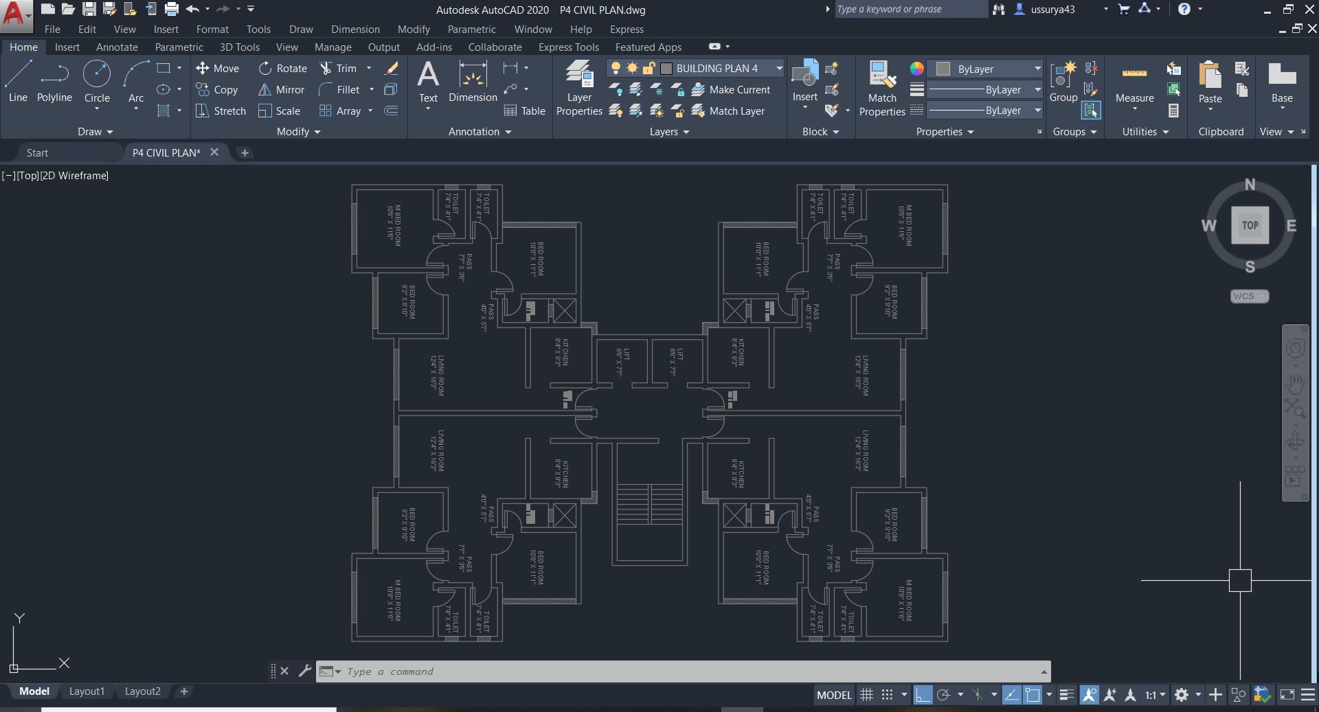Open annotation scale 1:1 dropdown
This screenshot has width=1319, height=712.
1155,695
